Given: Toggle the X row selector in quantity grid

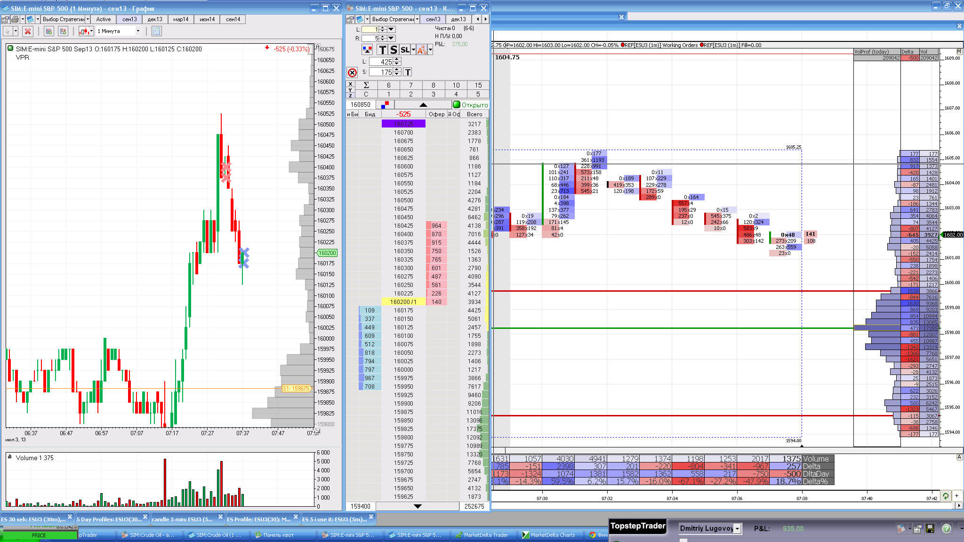Looking at the screenshot, I should [x=350, y=84].
